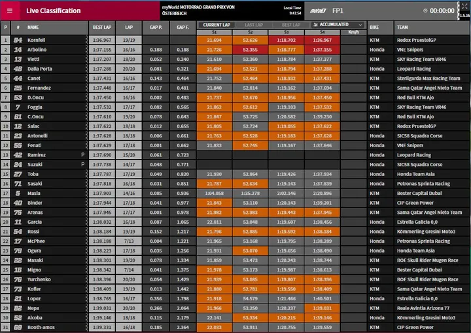Click the pit indicator P in Ramirez row
Image resolution: width=471 pixels, height=333 pixels.
(82, 155)
